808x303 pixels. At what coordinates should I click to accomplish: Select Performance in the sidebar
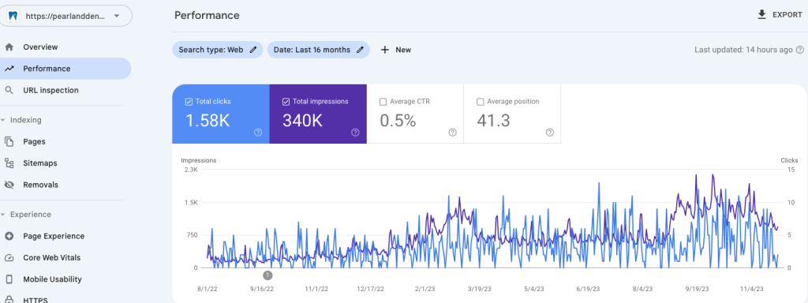[65, 69]
